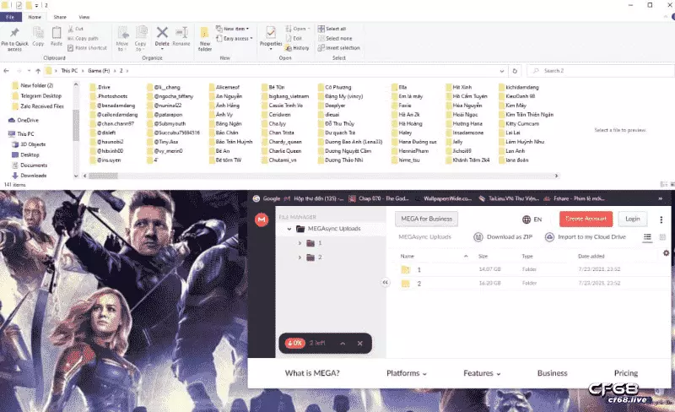The width and height of the screenshot is (675, 412).
Task: Select Downloads in navigation pane
Action: click(x=33, y=176)
